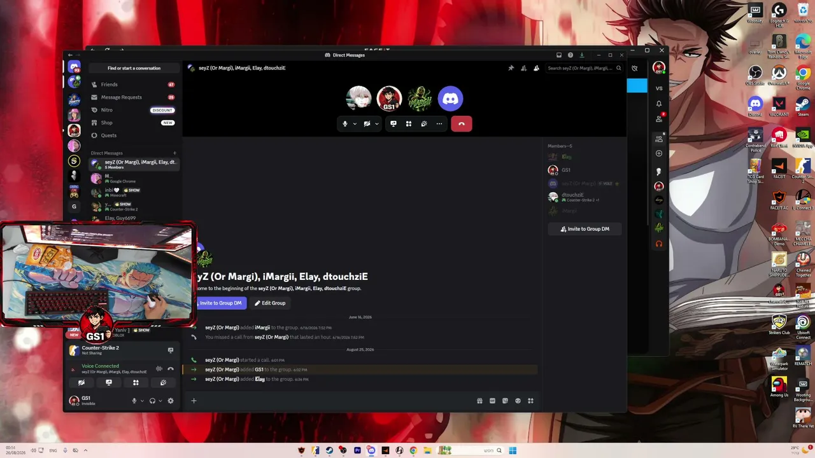The image size is (815, 458).
Task: Select GS1 in the members list
Action: coord(585,170)
